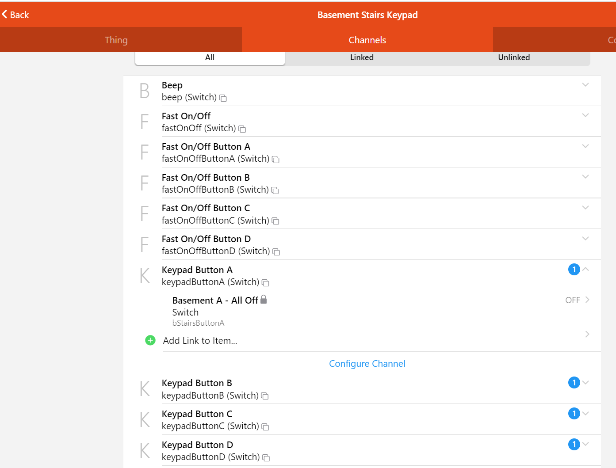Expand the Keypad Button D chevron
The width and height of the screenshot is (616, 468).
tap(585, 444)
